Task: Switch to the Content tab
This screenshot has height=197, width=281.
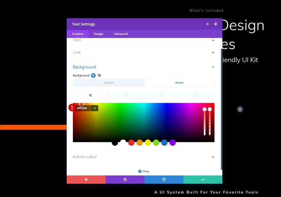Action: coord(78,34)
